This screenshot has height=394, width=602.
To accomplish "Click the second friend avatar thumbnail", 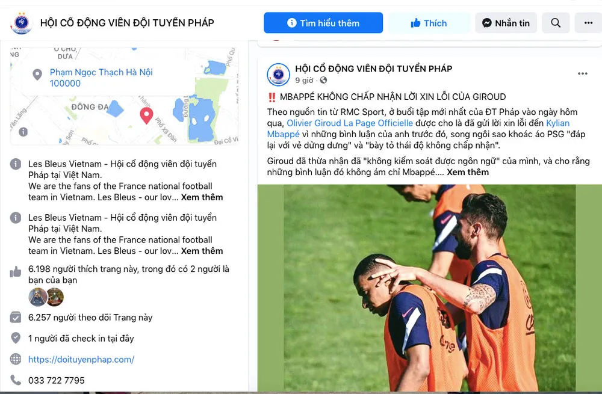I will pos(55,297).
